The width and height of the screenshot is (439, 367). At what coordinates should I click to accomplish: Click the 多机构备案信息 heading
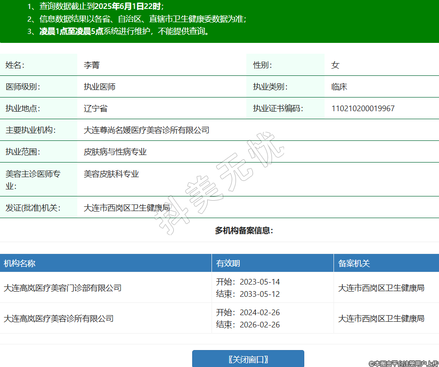(244, 230)
